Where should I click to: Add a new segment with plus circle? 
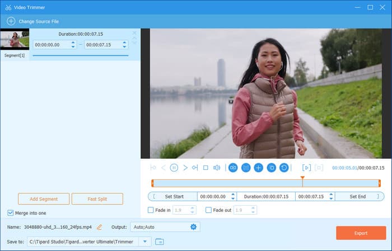coord(259,168)
